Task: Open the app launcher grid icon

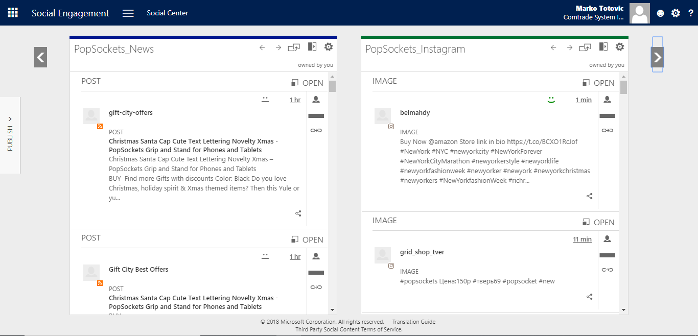Action: tap(13, 13)
